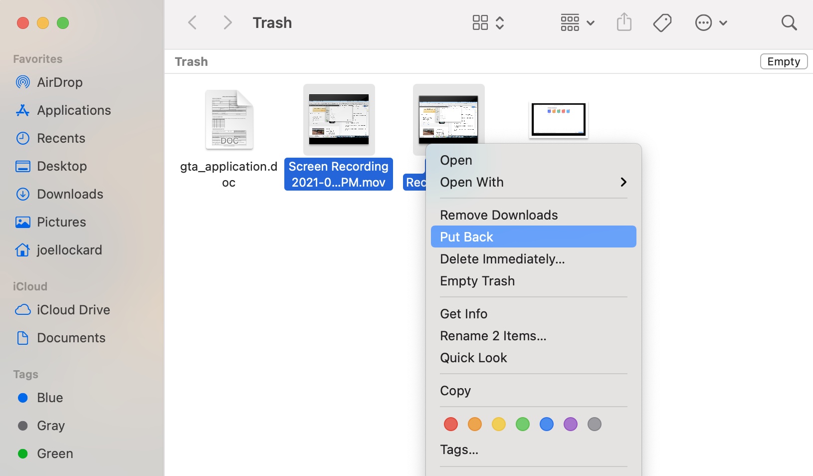Minimize window with yellow button
813x476 pixels.
[43, 23]
